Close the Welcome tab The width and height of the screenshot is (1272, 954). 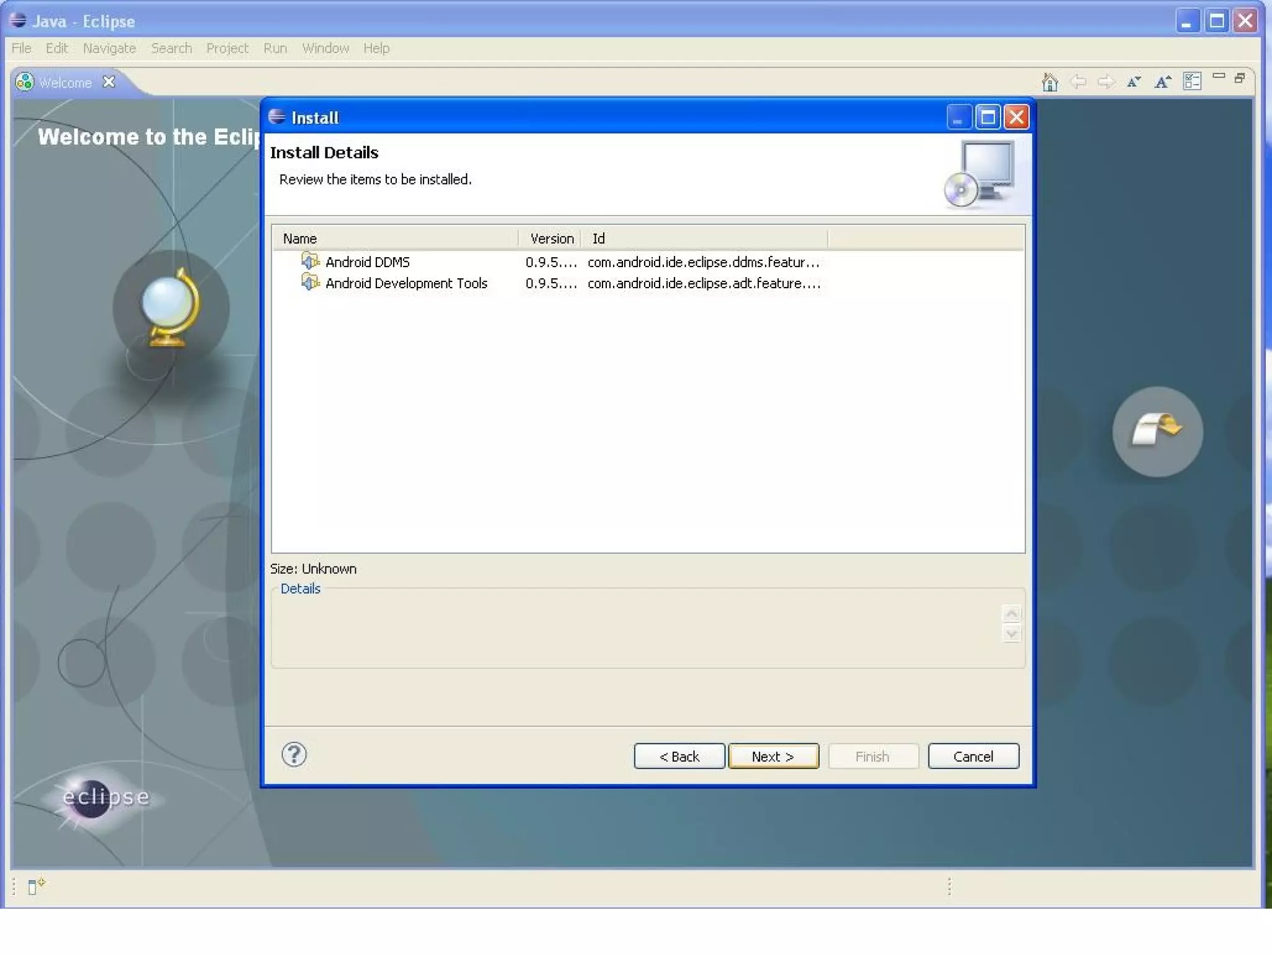pos(109,82)
